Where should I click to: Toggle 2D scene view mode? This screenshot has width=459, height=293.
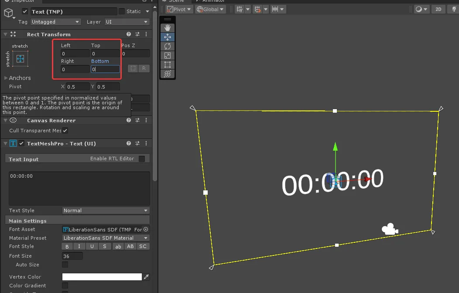click(x=439, y=9)
